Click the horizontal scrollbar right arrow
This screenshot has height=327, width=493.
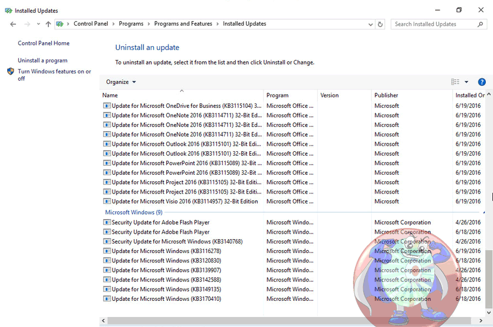point(481,320)
